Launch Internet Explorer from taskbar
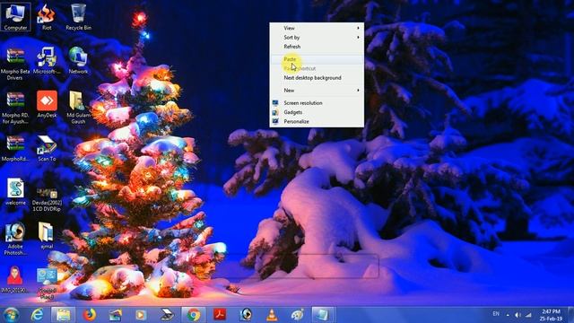574x323 pixels. [x=37, y=315]
